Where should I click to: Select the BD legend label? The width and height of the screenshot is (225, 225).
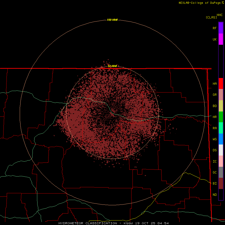click(214, 106)
